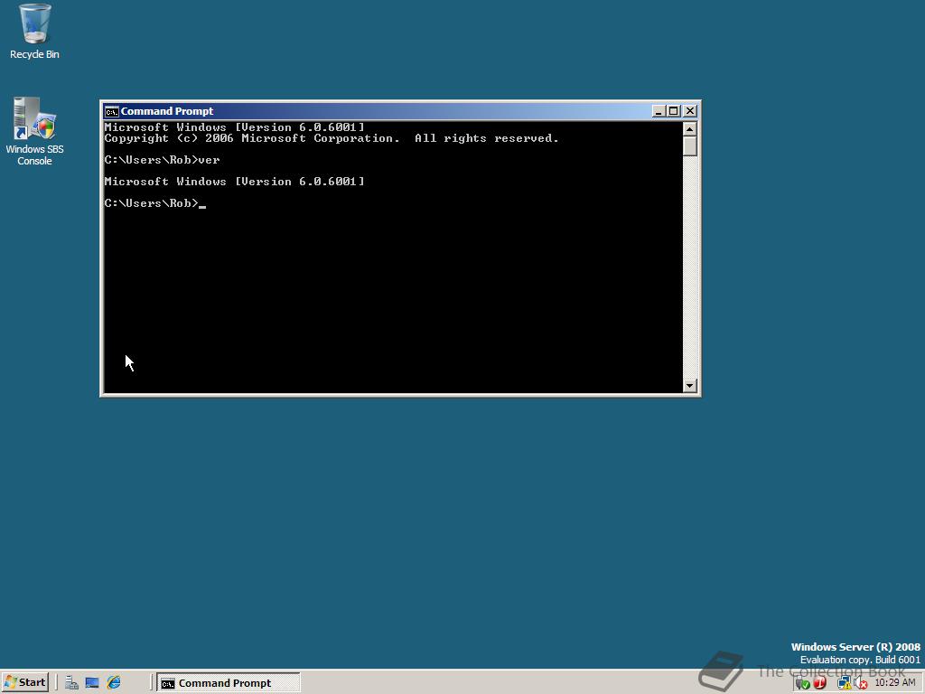Click the Command Prompt scrollbar up arrow
This screenshot has width=925, height=694.
coord(689,128)
